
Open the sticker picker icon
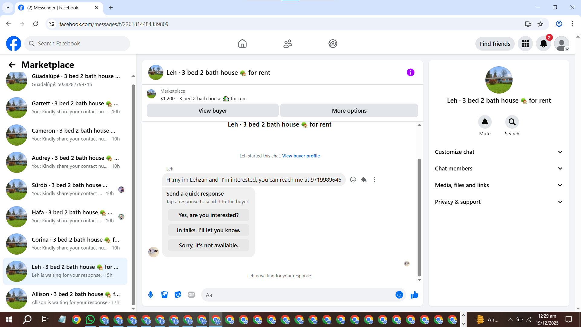click(178, 295)
